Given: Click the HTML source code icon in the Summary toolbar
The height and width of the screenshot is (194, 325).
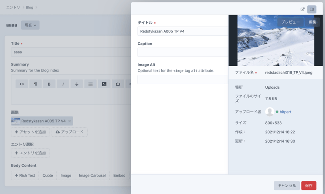Looking at the screenshot, I should (x=22, y=84).
